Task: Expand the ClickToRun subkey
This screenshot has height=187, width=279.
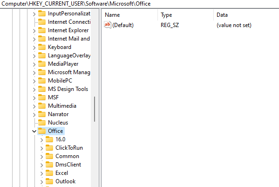Action: (x=41, y=148)
